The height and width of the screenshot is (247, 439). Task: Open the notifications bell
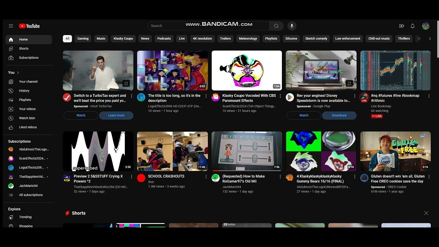coord(413,26)
